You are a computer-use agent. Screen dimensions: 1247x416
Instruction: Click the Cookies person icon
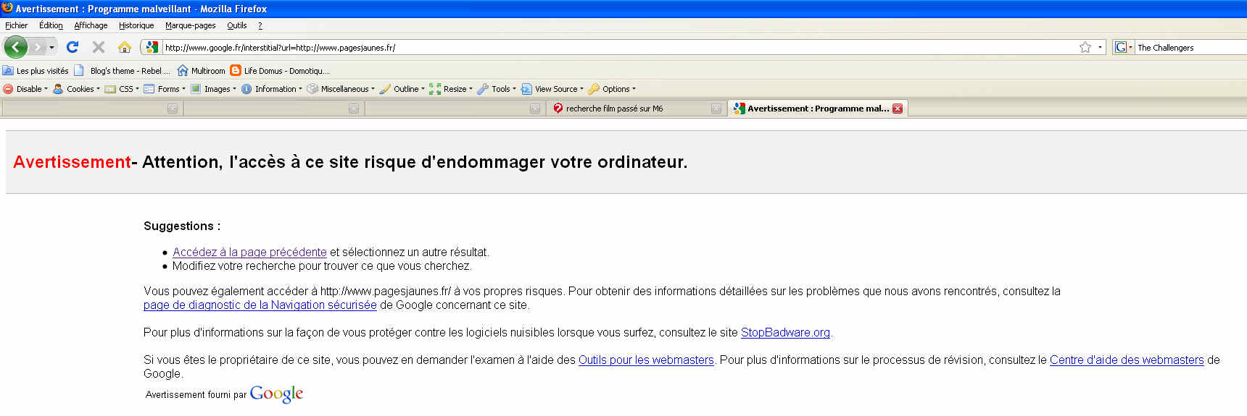(58, 89)
